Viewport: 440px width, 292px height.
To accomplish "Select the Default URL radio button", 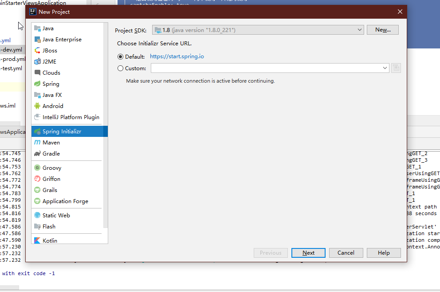I will [120, 57].
